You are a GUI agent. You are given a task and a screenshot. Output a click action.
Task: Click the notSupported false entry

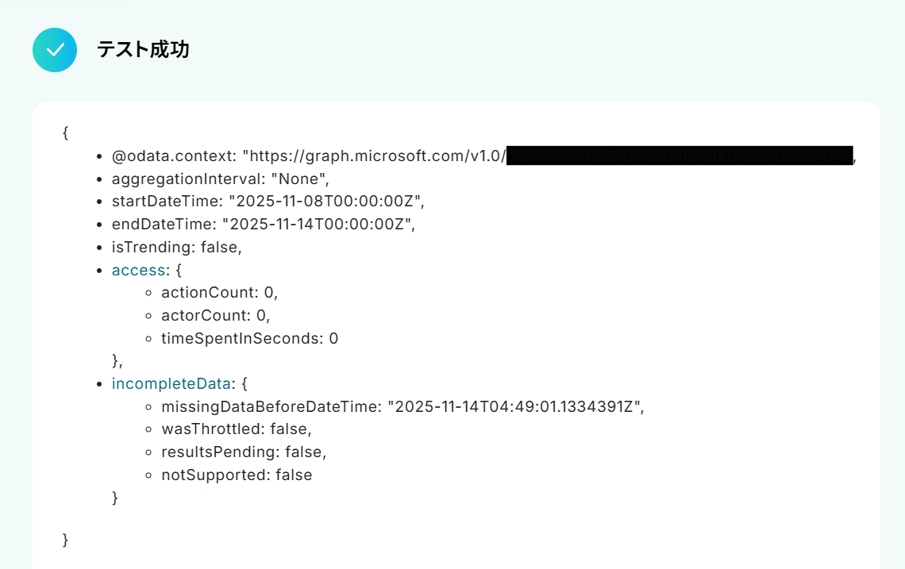click(237, 475)
